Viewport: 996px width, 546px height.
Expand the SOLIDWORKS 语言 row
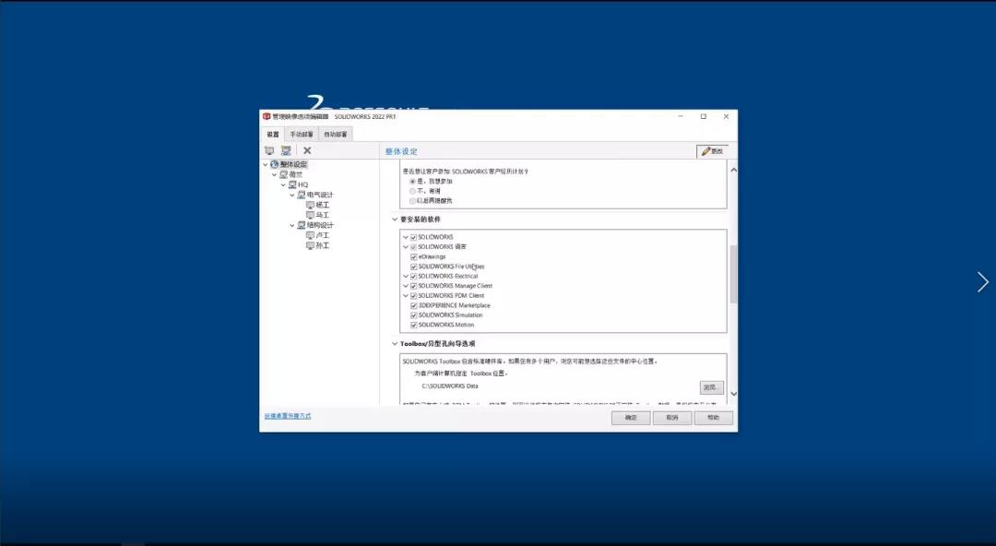pyautogui.click(x=405, y=246)
